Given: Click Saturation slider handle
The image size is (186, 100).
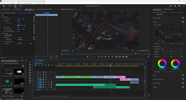Looking at the screenshot, I should click(171, 57).
